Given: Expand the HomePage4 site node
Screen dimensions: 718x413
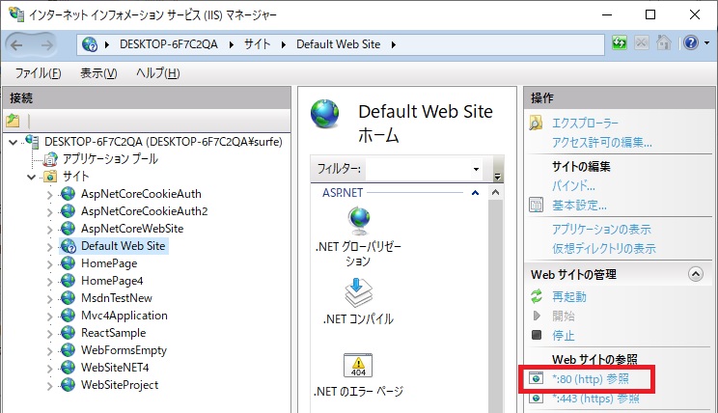Looking at the screenshot, I should pyautogui.click(x=50, y=282).
